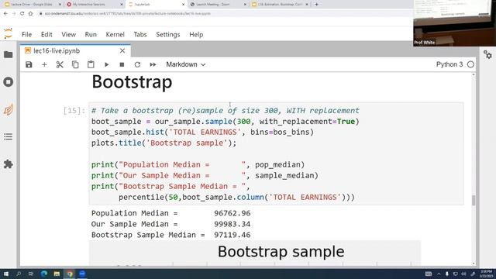
Task: Open the Extension Manager puzzle icon
Action: pyautogui.click(x=9, y=164)
